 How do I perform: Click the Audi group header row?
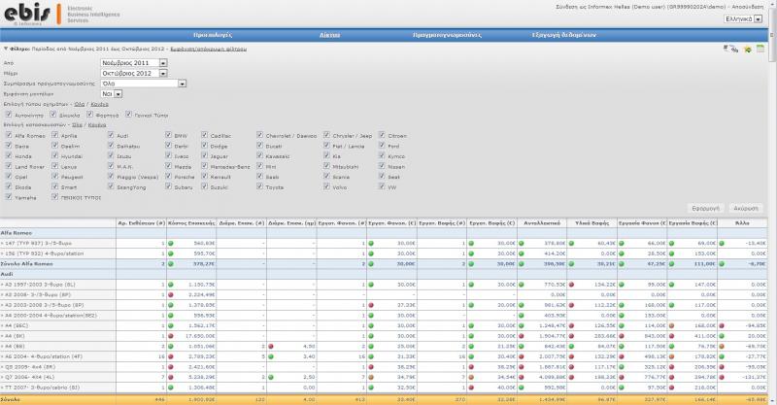[x=384, y=274]
